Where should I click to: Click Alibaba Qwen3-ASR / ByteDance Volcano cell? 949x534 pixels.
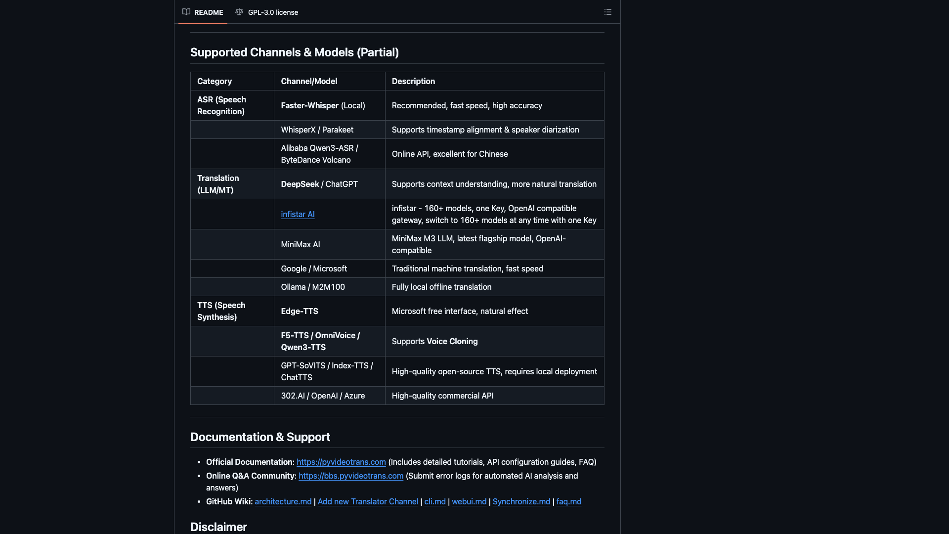(x=330, y=154)
